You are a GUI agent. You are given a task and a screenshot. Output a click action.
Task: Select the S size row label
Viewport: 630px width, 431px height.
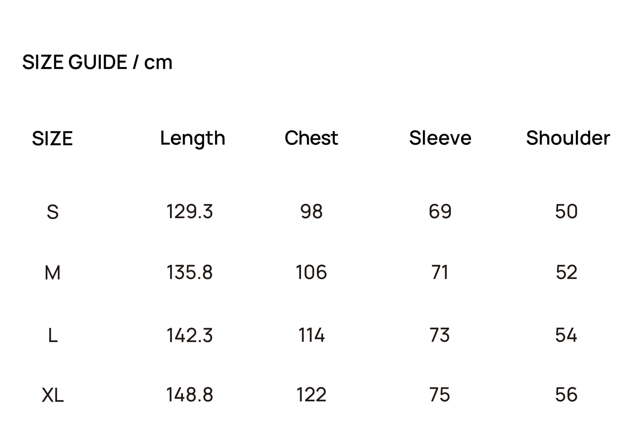pos(53,212)
